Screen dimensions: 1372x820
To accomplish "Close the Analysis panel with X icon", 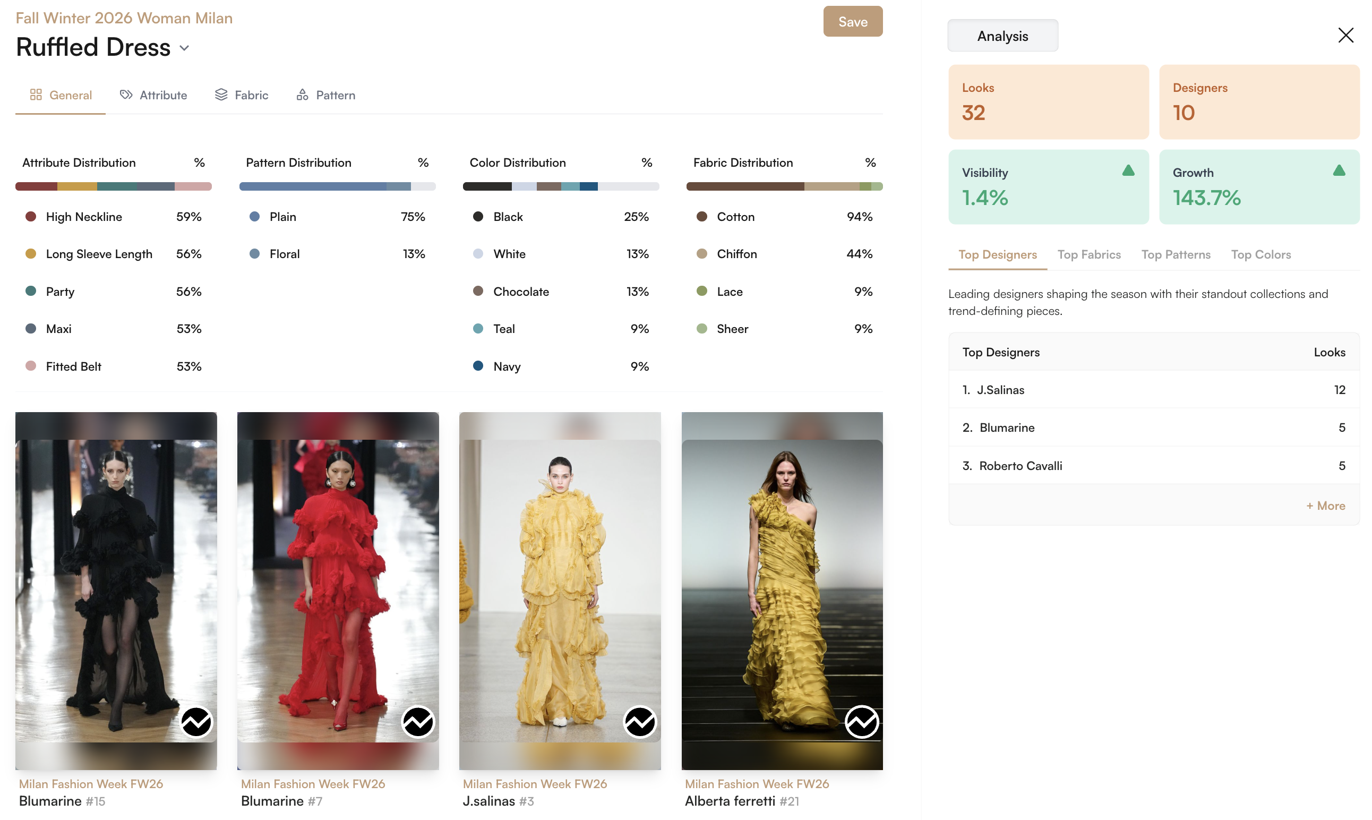I will point(1345,36).
